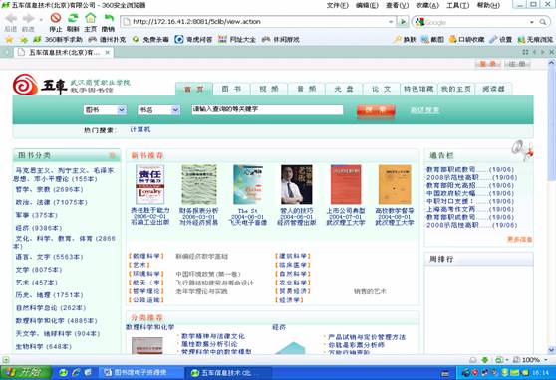
Task: Open the 网址大全 bookmark
Action: 237,40
